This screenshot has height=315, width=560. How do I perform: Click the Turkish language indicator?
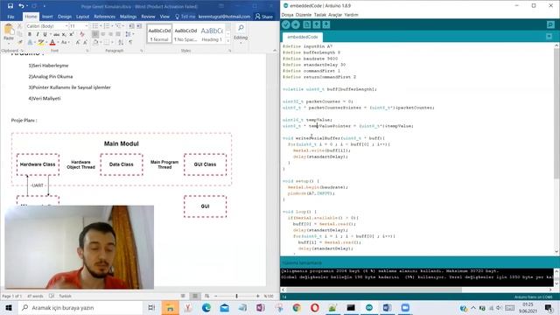point(65,296)
